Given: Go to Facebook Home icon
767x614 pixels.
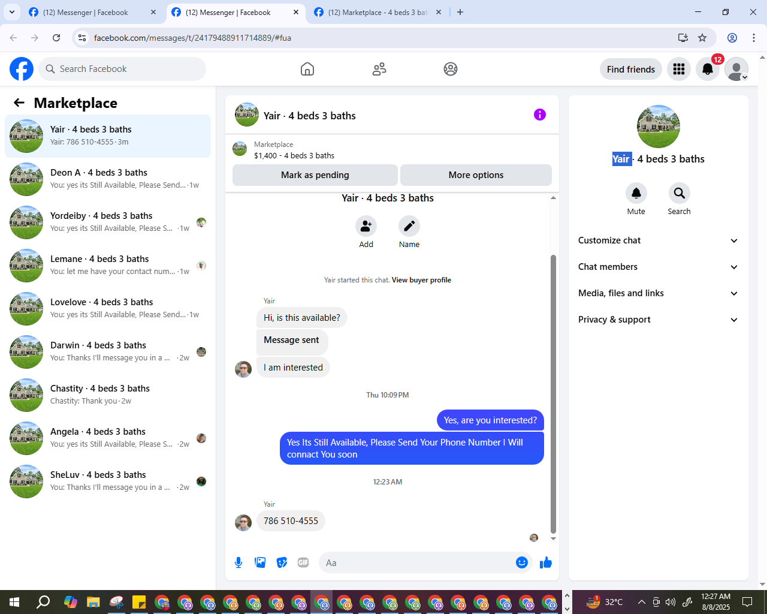Looking at the screenshot, I should 307,69.
